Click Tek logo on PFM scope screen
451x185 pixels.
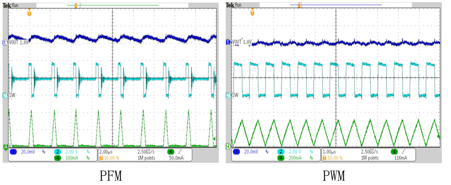pos(7,5)
